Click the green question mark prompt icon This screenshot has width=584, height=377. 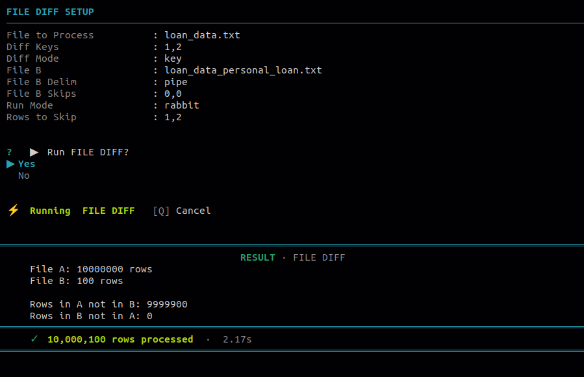coord(9,152)
